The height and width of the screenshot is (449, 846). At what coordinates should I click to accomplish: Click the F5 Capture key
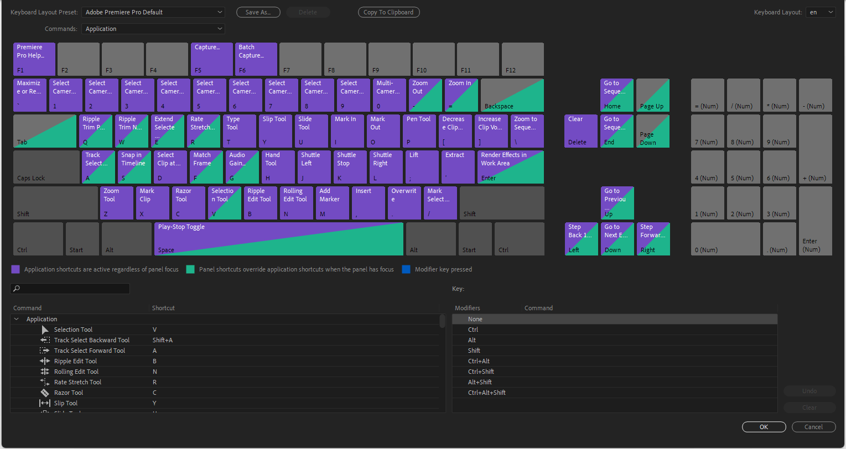(x=212, y=59)
